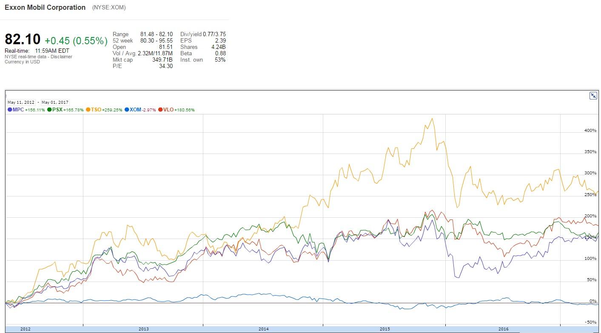Click the red VLO legend dot
The width and height of the screenshot is (601, 333).
[x=160, y=110]
